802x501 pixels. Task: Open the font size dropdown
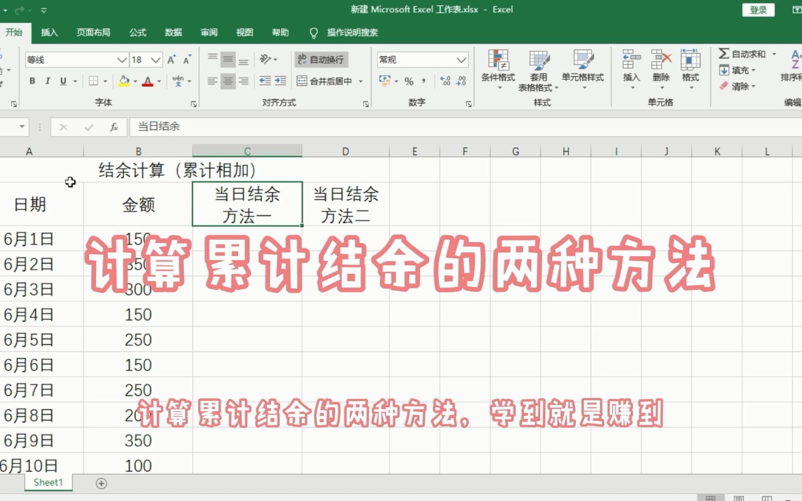point(155,60)
